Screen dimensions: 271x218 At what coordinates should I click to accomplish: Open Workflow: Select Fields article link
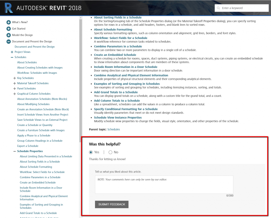point(121,38)
